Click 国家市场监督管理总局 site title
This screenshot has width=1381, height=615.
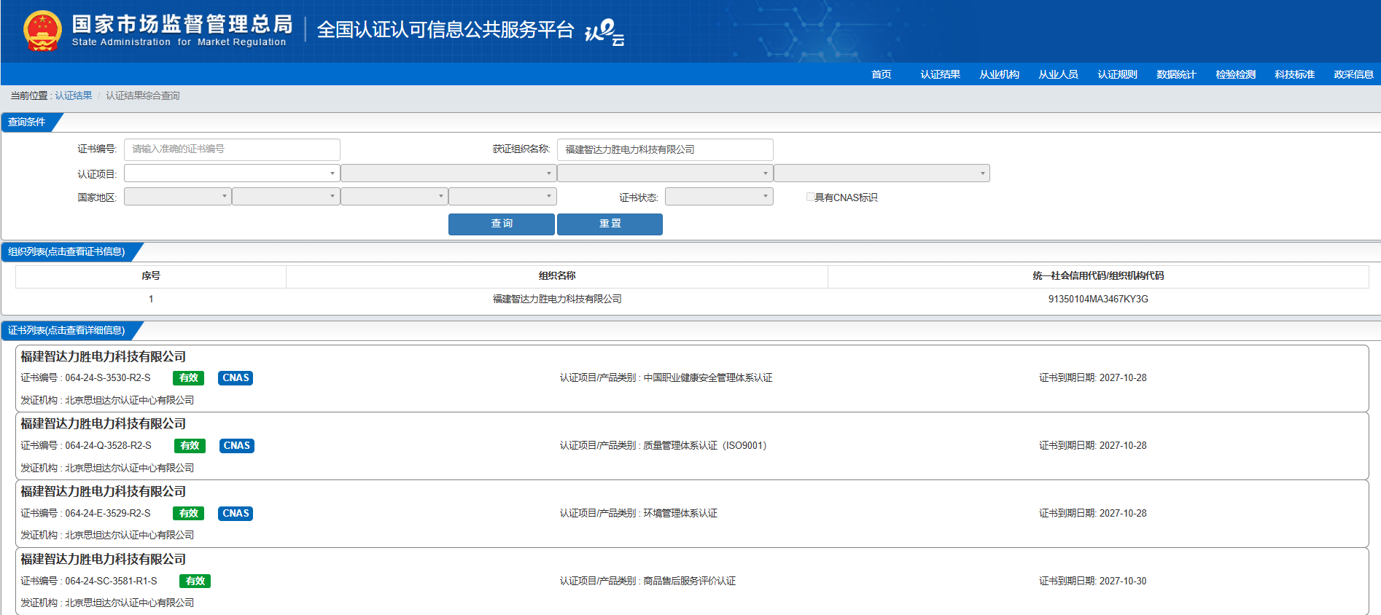pyautogui.click(x=182, y=24)
